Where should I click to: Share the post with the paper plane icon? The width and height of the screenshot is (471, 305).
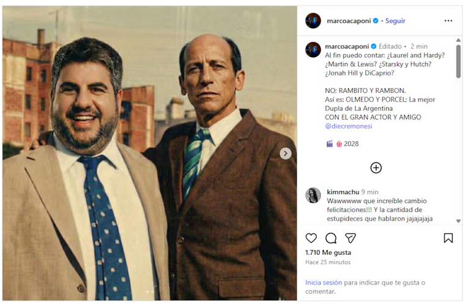coord(350,238)
